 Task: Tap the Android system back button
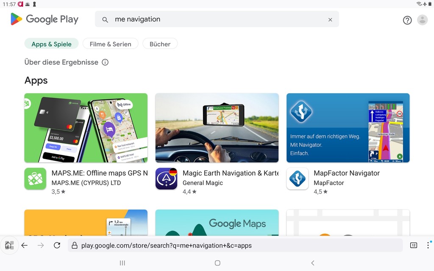pyautogui.click(x=313, y=263)
